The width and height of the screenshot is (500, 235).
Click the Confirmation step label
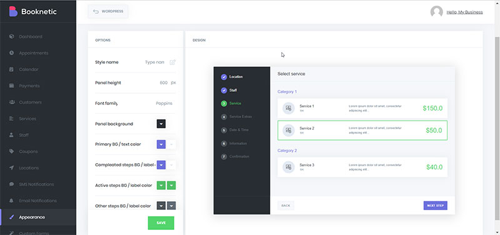tap(239, 156)
